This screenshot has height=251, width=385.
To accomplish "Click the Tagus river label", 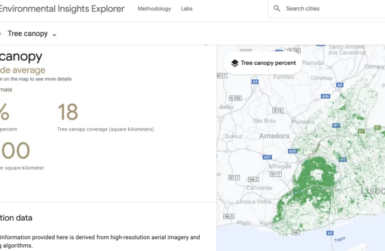I will (340, 239).
